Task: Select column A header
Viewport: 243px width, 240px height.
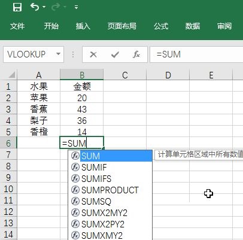Action: click(x=39, y=75)
